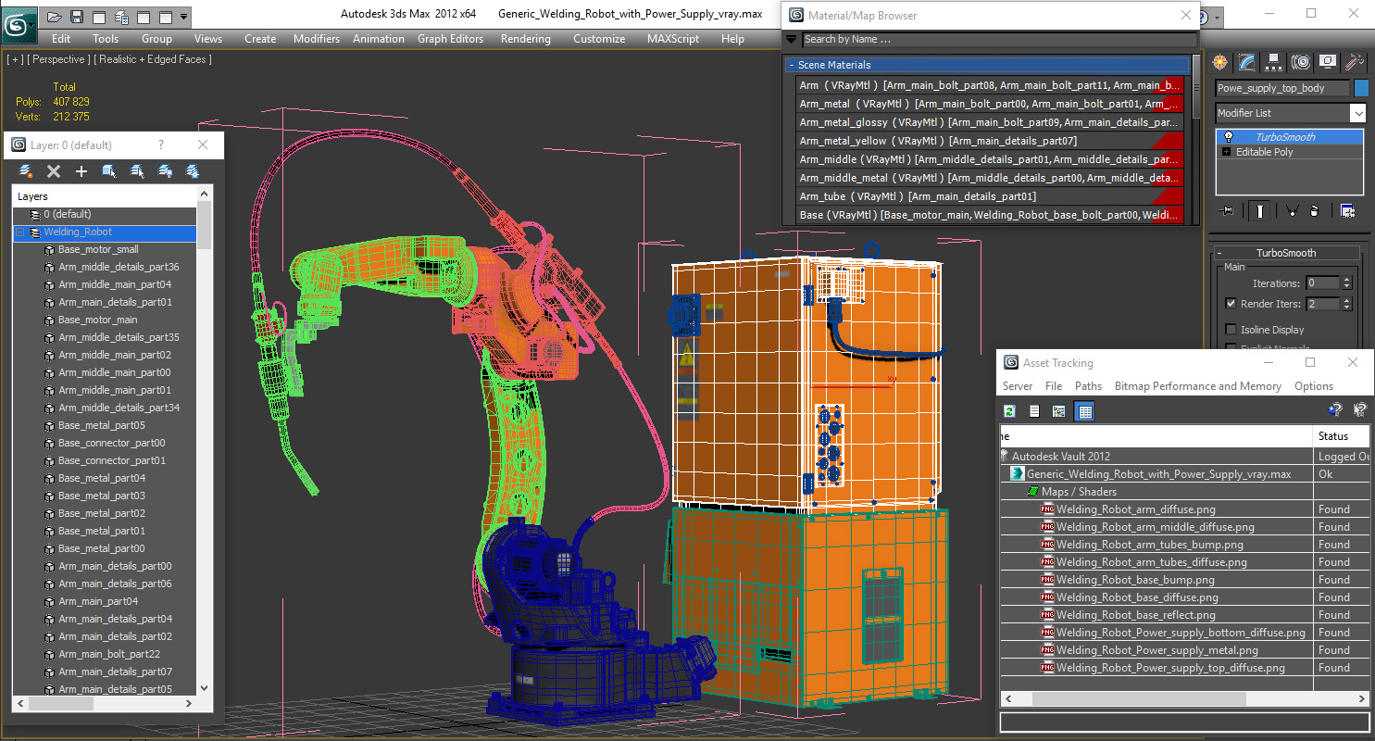Enable the Isoline Display checkbox
Screen dimensions: 1375x741
1231,330
